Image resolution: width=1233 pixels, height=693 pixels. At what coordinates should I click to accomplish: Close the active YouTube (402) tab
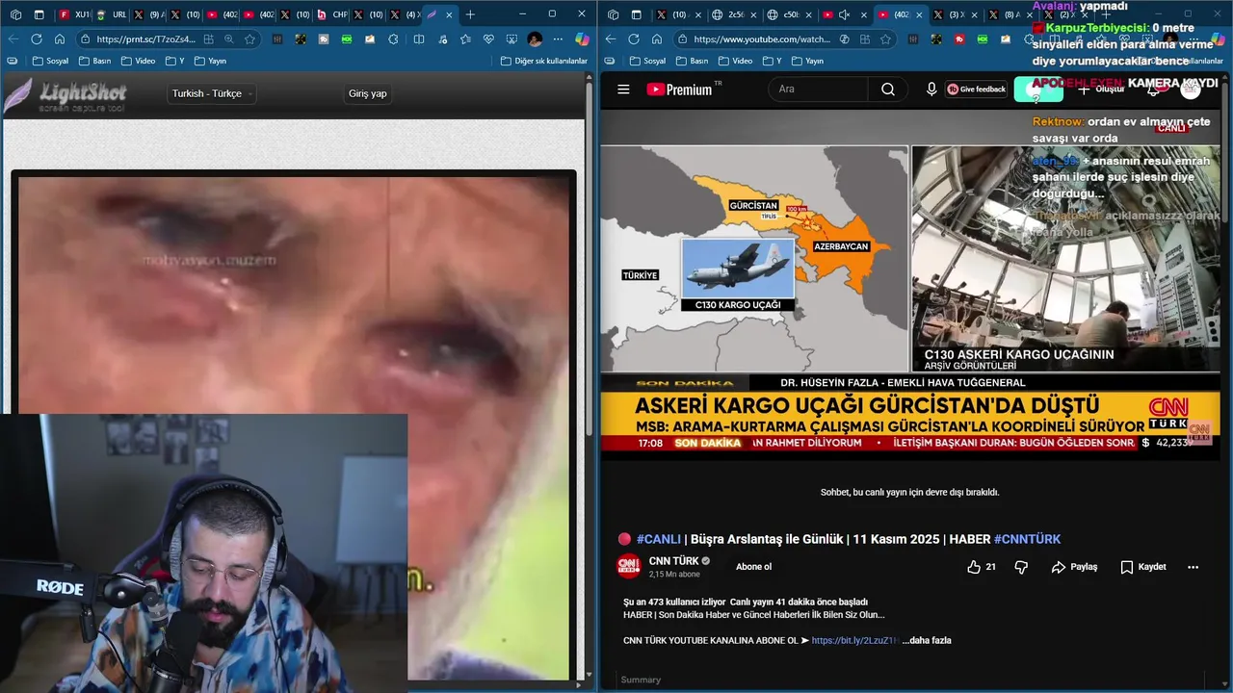click(x=921, y=14)
